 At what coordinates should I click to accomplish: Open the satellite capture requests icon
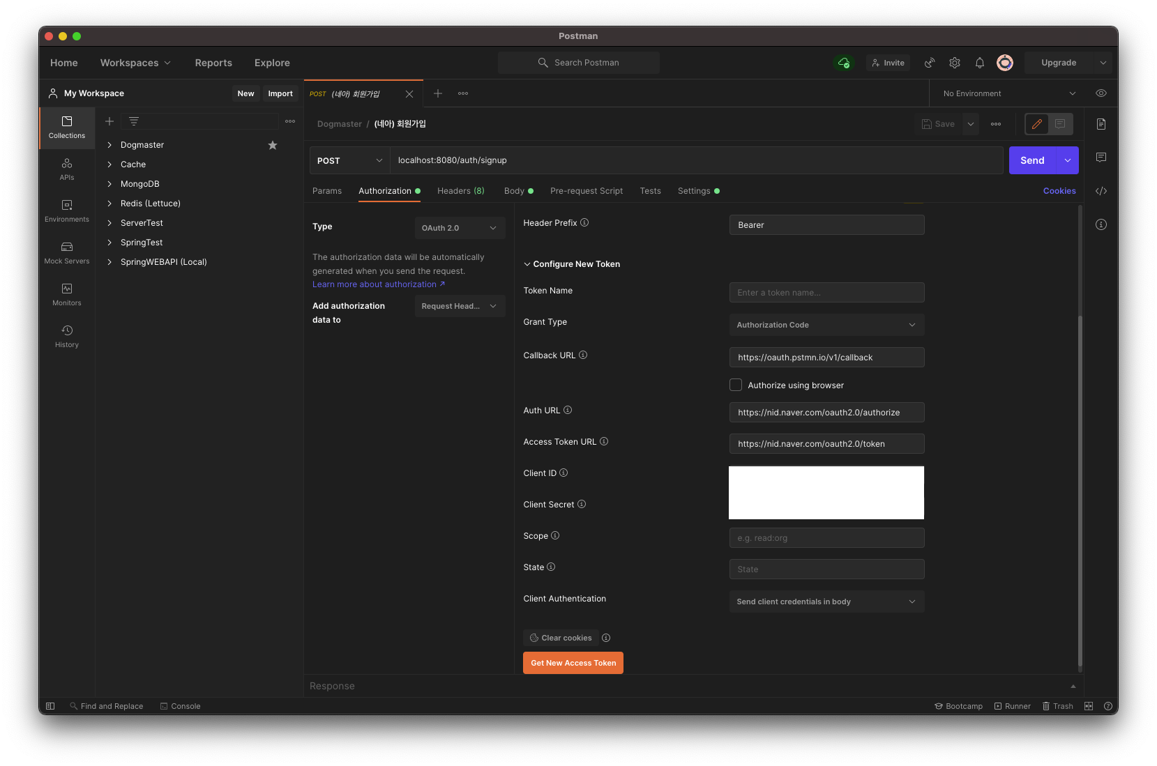pyautogui.click(x=930, y=63)
